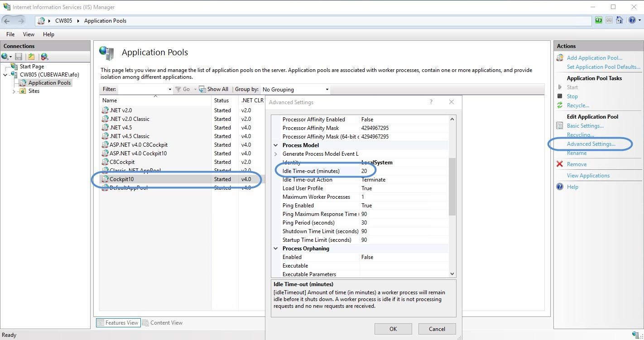Switch to Features View tab
The height and width of the screenshot is (340, 644).
click(118, 323)
